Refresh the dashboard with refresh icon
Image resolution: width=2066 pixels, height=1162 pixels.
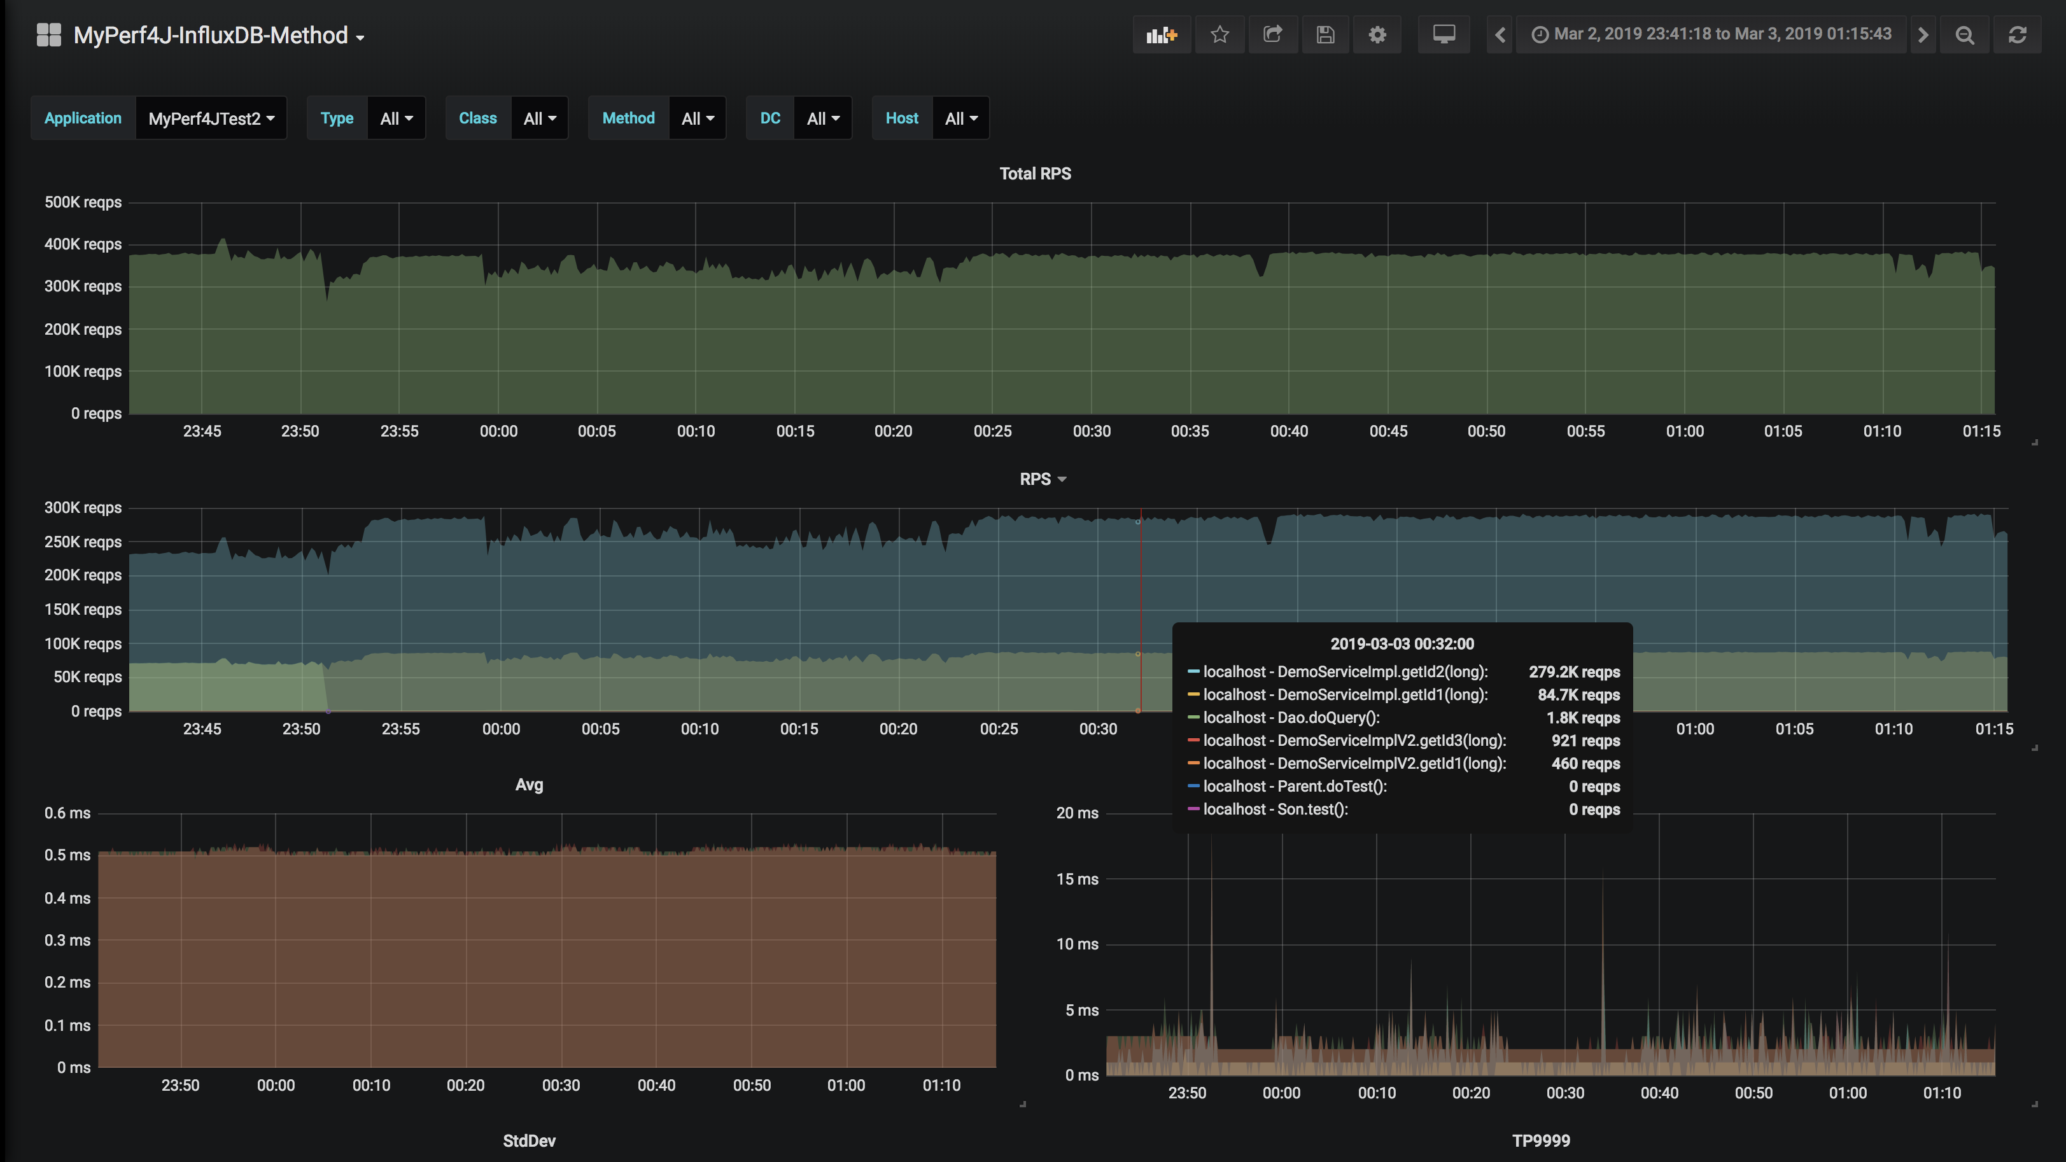2017,34
